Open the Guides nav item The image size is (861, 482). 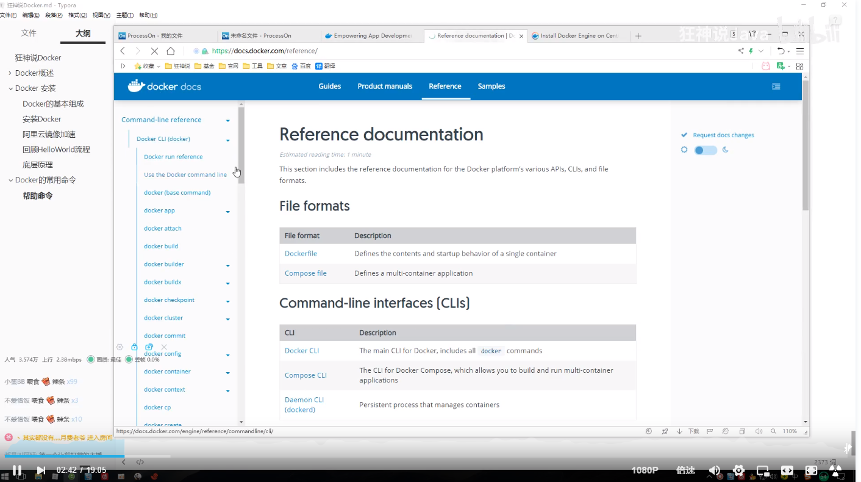pos(329,87)
